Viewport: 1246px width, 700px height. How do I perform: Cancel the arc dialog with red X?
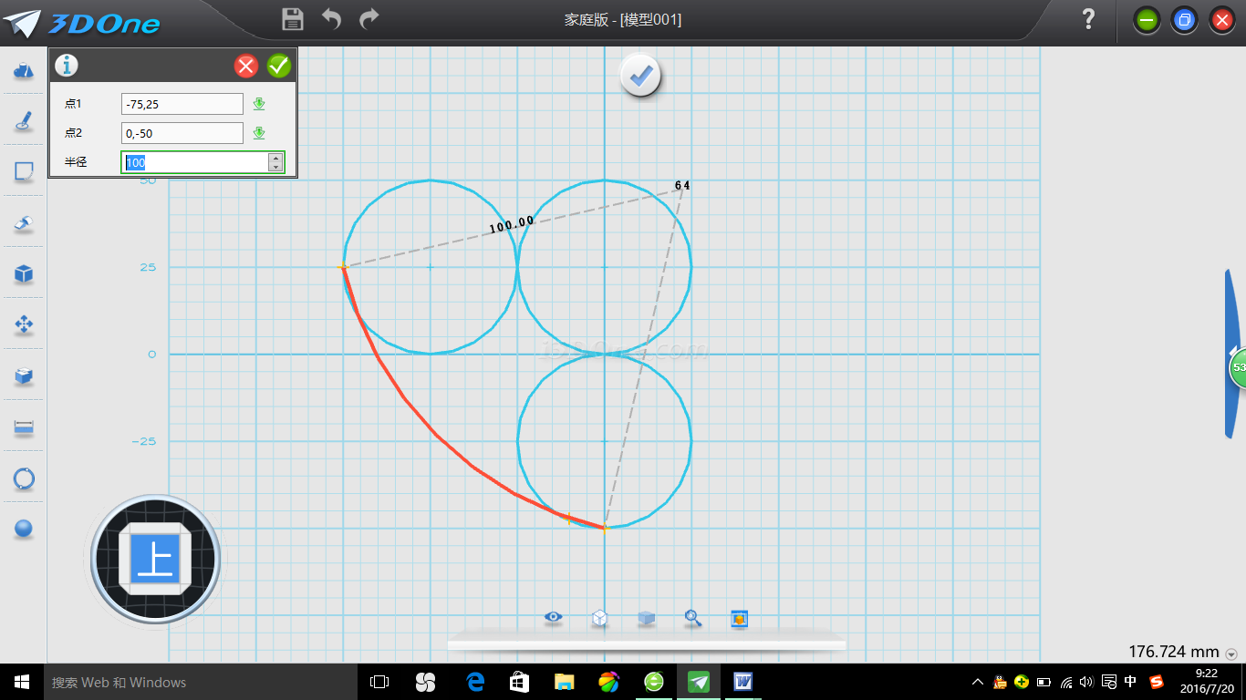pos(246,66)
